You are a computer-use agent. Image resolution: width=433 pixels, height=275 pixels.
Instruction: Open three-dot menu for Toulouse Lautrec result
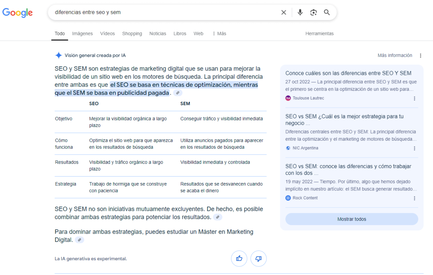pos(414,98)
